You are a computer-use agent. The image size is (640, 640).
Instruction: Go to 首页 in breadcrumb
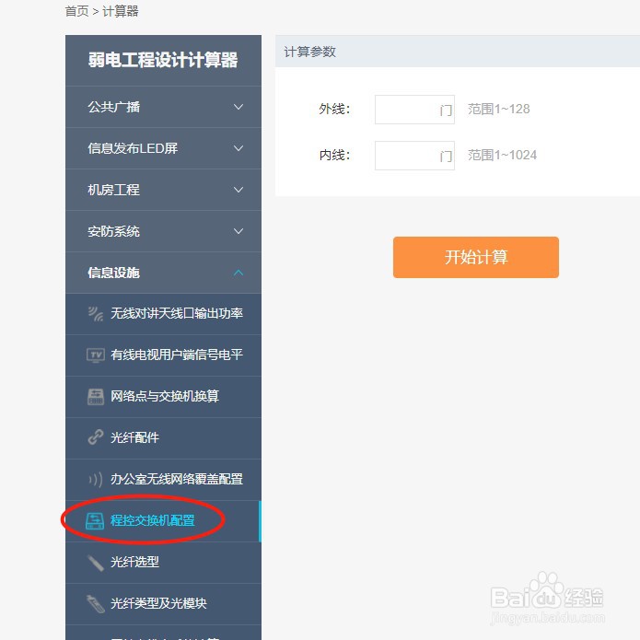click(76, 11)
